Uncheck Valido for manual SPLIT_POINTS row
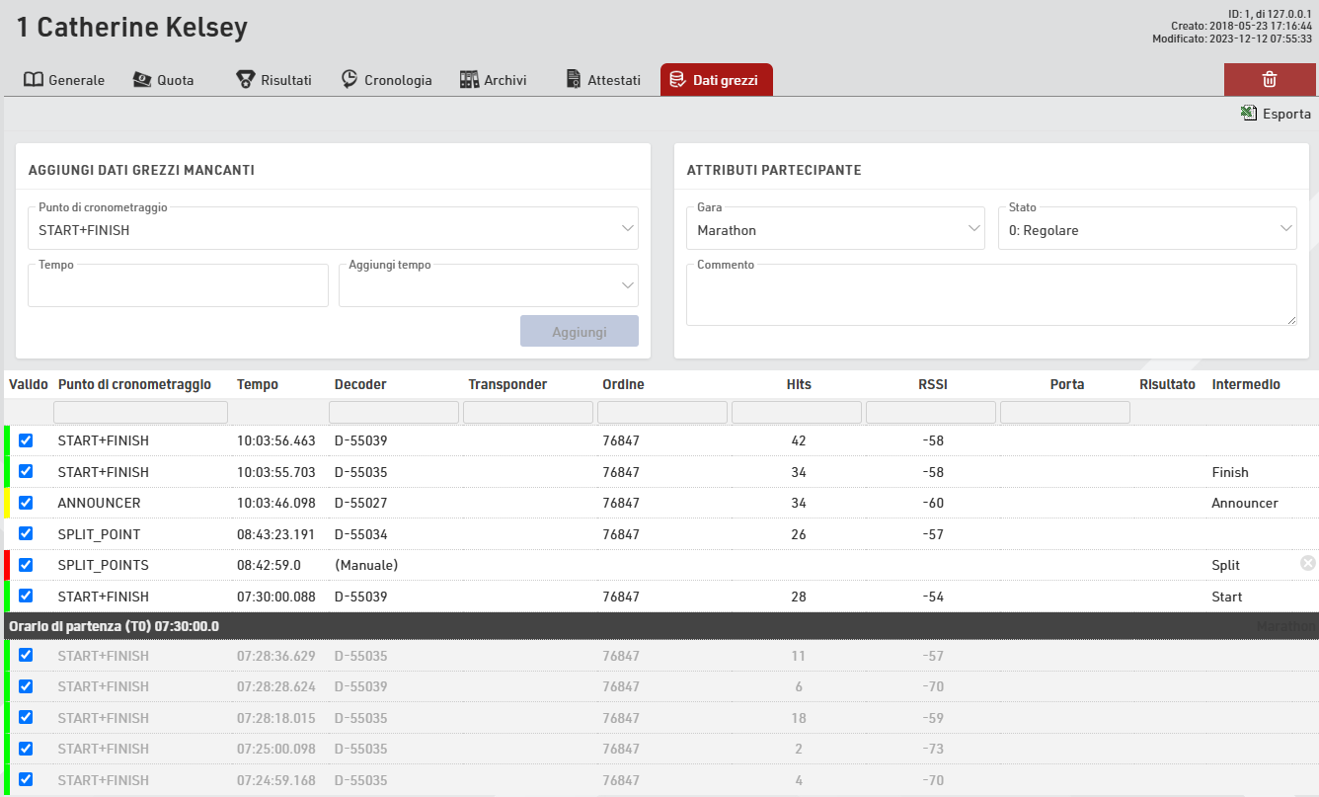 pos(26,565)
